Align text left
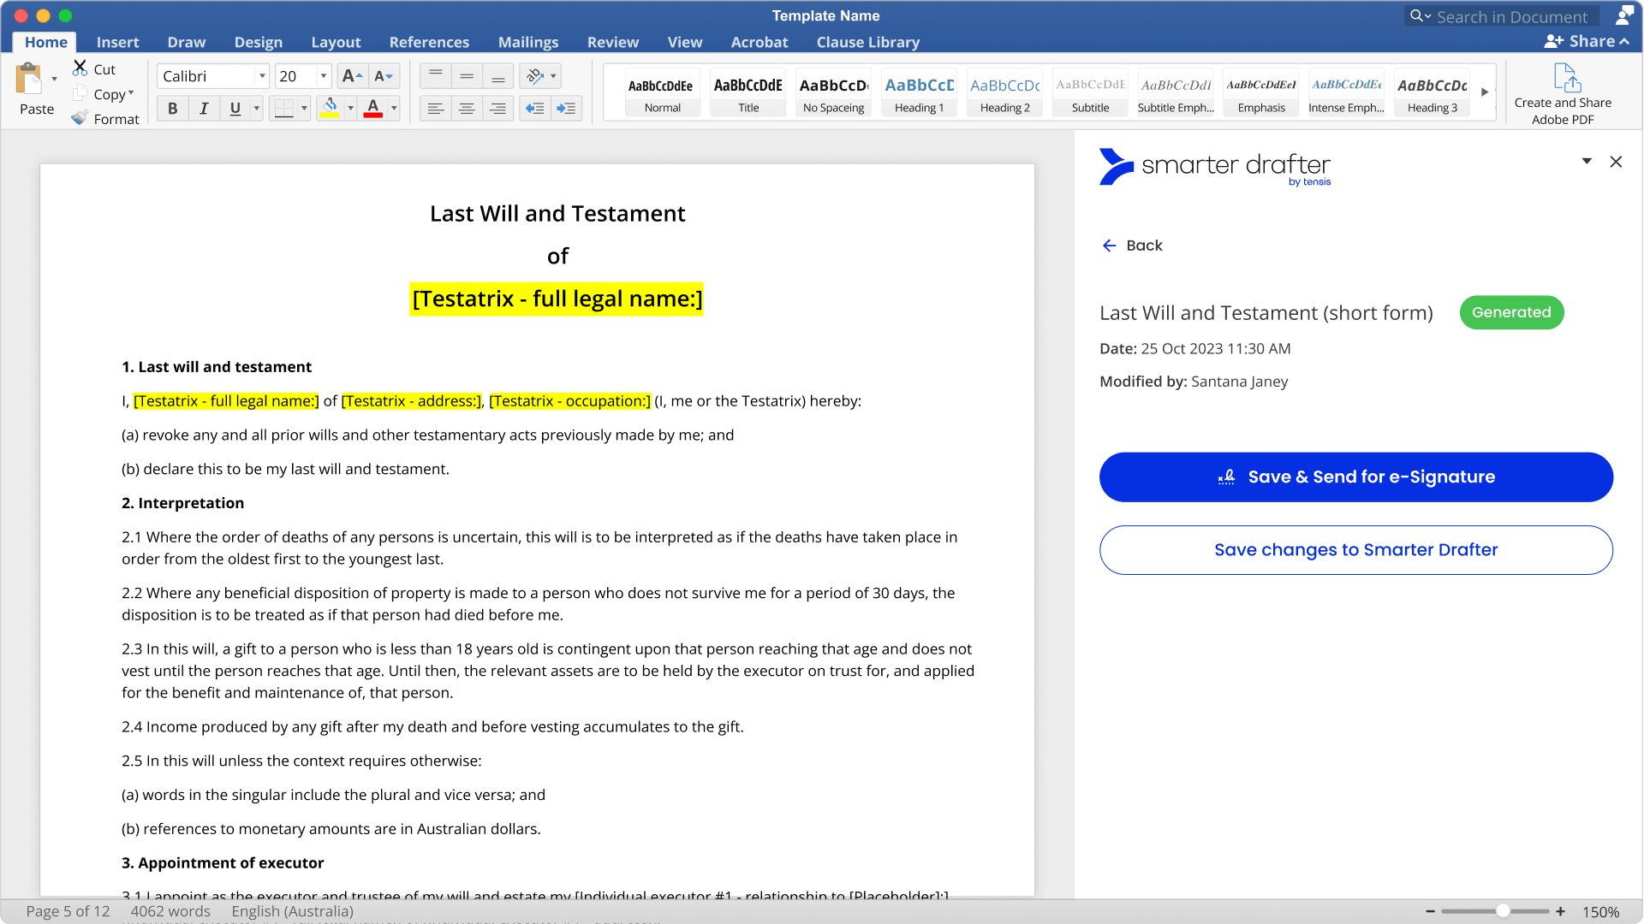The width and height of the screenshot is (1644, 924). tap(436, 109)
